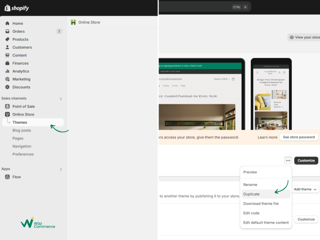Viewport: 320px width, 240px height.
Task: Open the three-dot theme actions menu
Action: coord(288,160)
